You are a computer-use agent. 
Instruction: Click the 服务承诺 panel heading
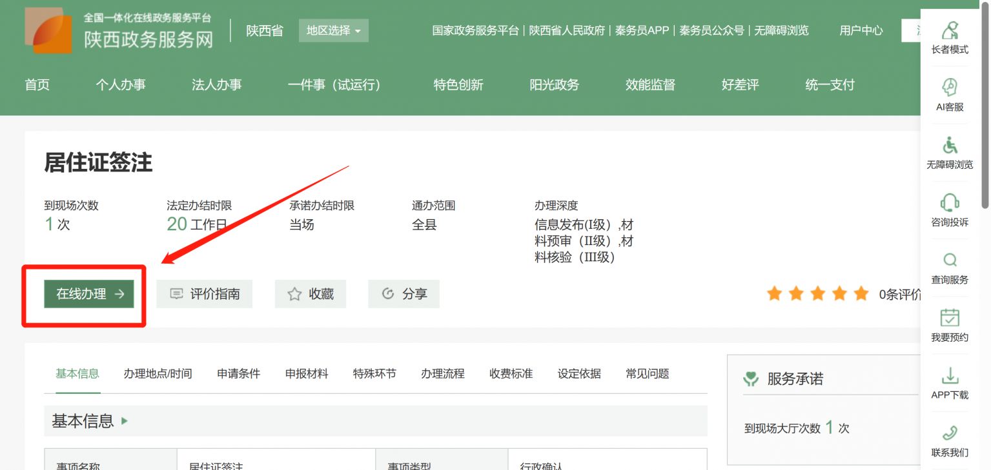click(795, 379)
